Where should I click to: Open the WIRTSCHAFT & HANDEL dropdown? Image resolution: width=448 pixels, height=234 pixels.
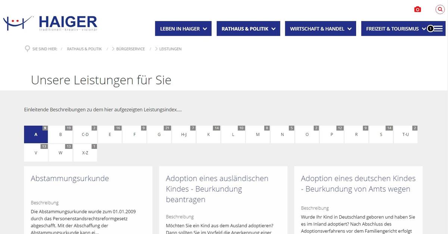coord(320,28)
